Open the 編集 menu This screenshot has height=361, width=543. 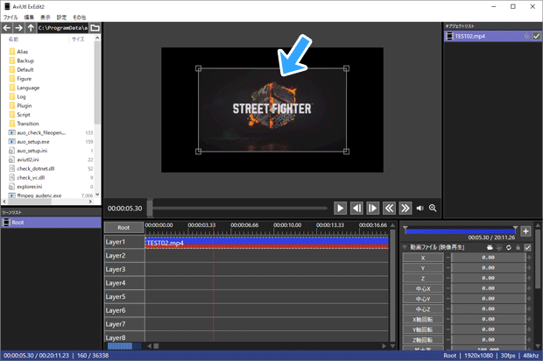[29, 18]
